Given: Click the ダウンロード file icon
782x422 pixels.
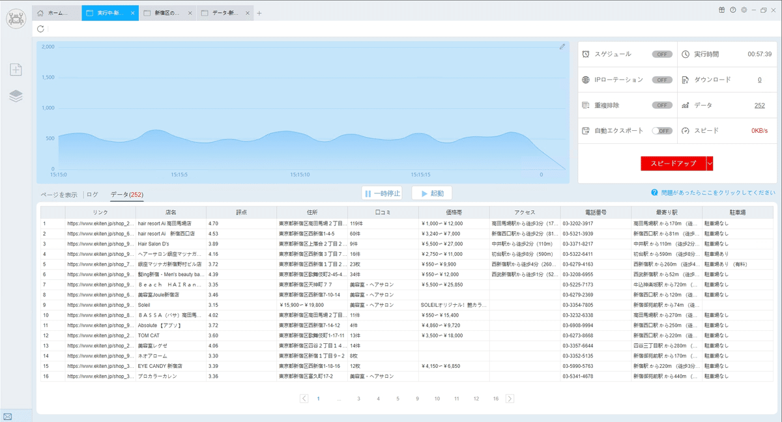Looking at the screenshot, I should coord(686,79).
